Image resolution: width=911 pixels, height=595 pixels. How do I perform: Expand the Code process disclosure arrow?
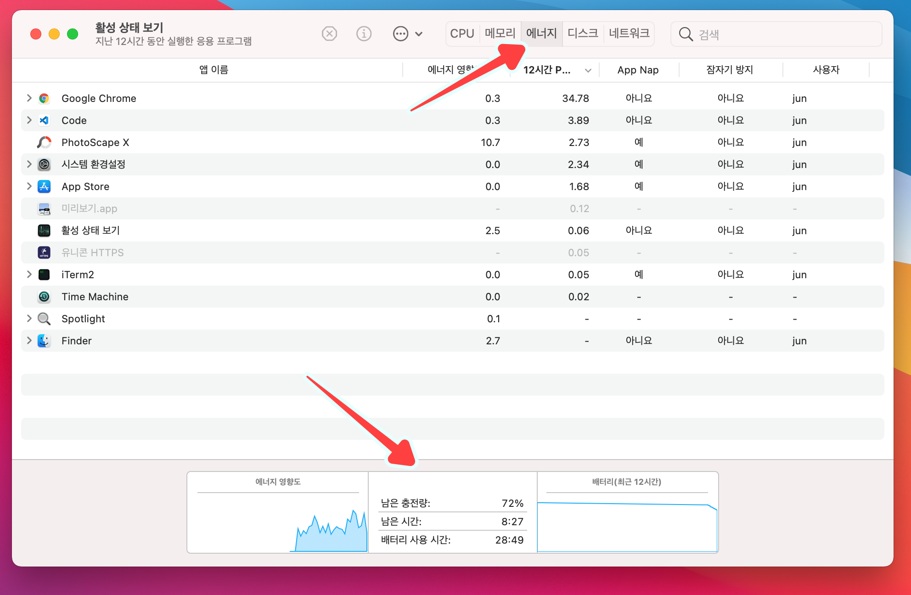pos(29,120)
